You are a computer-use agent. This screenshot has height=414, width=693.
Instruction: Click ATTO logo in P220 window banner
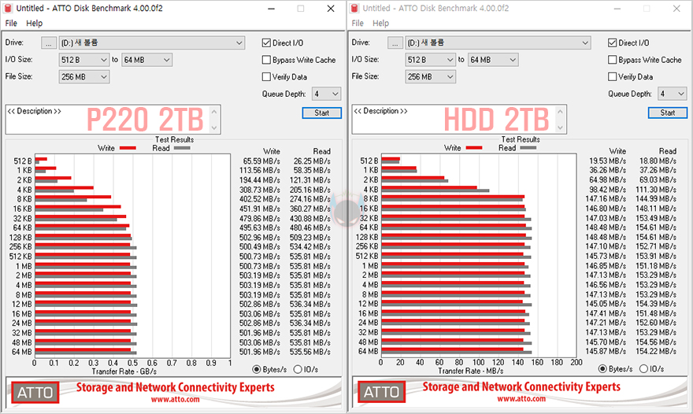point(35,392)
